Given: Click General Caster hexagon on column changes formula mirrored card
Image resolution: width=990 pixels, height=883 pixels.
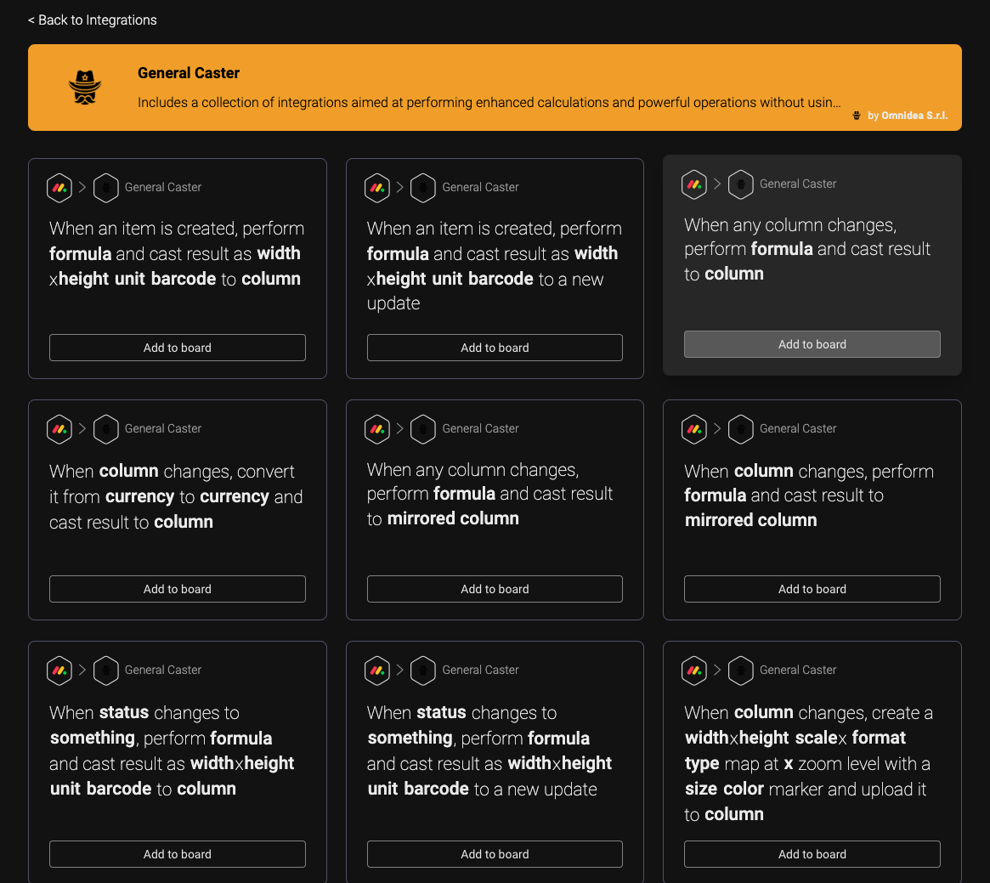Looking at the screenshot, I should click(741, 429).
